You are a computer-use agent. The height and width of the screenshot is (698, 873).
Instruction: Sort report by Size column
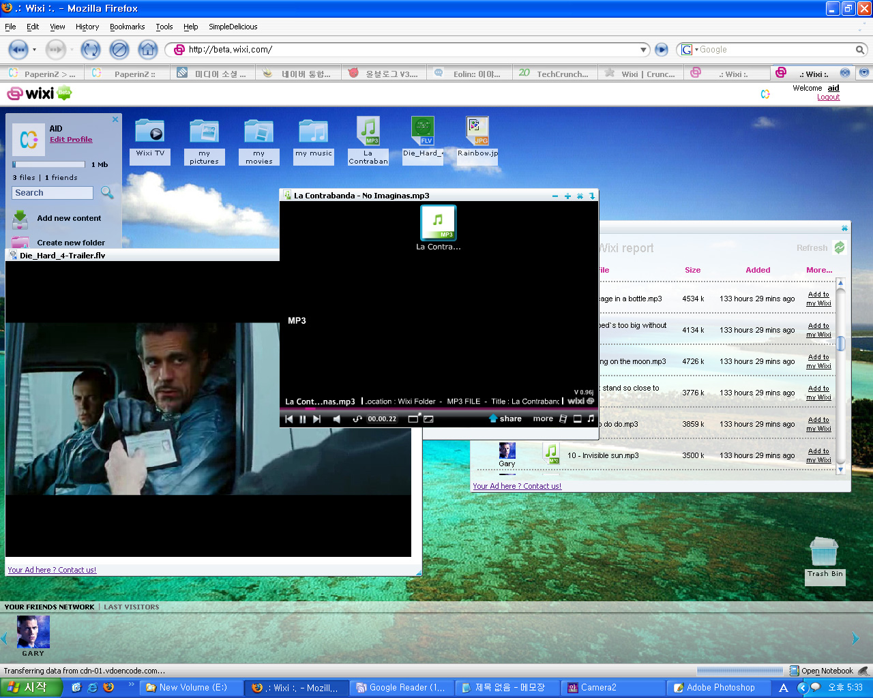[x=693, y=270]
